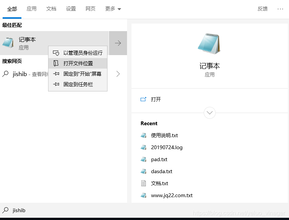This screenshot has height=220, width=289.
Task: Open recent file pad.txt
Action: point(159,159)
